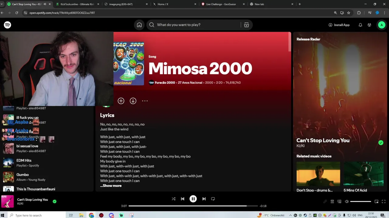389x218 pixels.
Task: Skip to the next track
Action: (204, 199)
